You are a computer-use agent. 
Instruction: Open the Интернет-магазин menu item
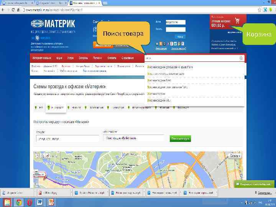click(x=42, y=58)
